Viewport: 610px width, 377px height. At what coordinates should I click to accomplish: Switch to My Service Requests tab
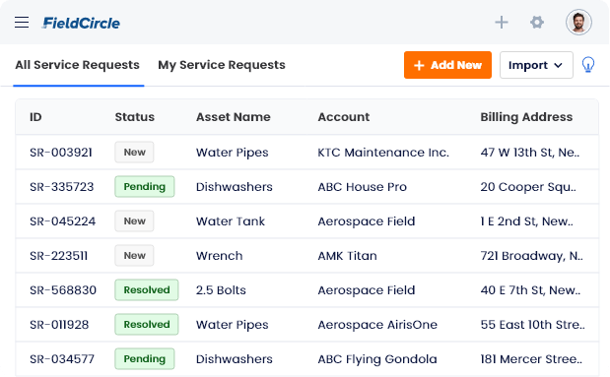coord(222,65)
